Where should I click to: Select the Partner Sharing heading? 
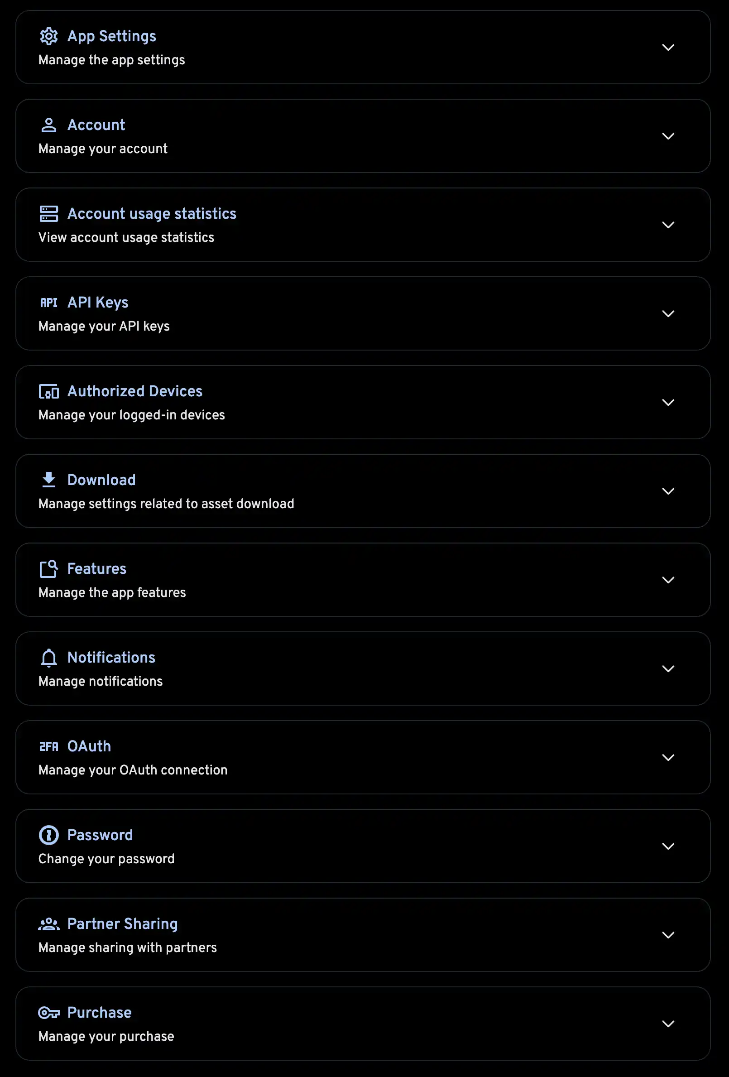point(122,924)
